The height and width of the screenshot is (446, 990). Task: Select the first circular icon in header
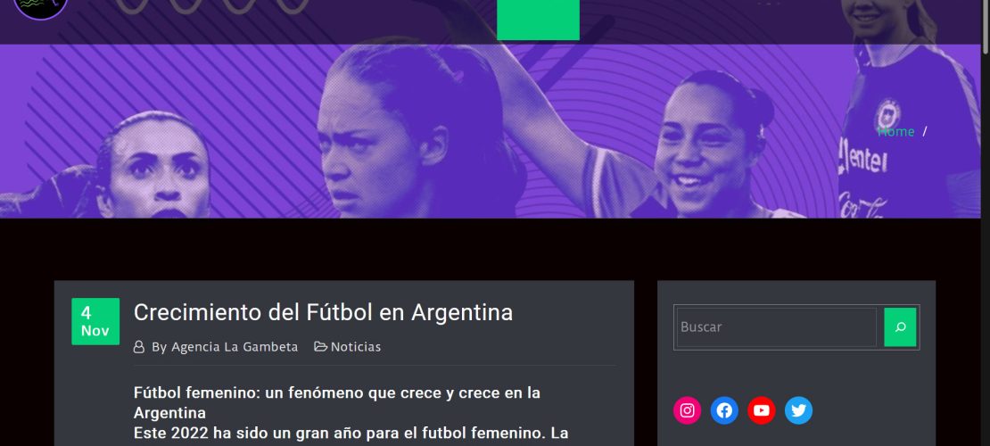[x=131, y=6]
